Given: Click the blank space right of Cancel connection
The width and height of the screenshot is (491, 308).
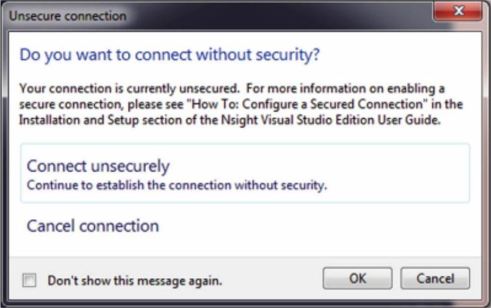Looking at the screenshot, I should pyautogui.click(x=316, y=226).
